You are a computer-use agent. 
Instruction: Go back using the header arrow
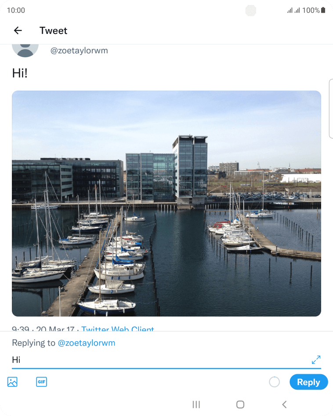tap(18, 30)
